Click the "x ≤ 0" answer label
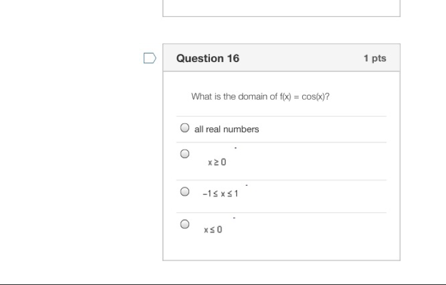 [213, 230]
